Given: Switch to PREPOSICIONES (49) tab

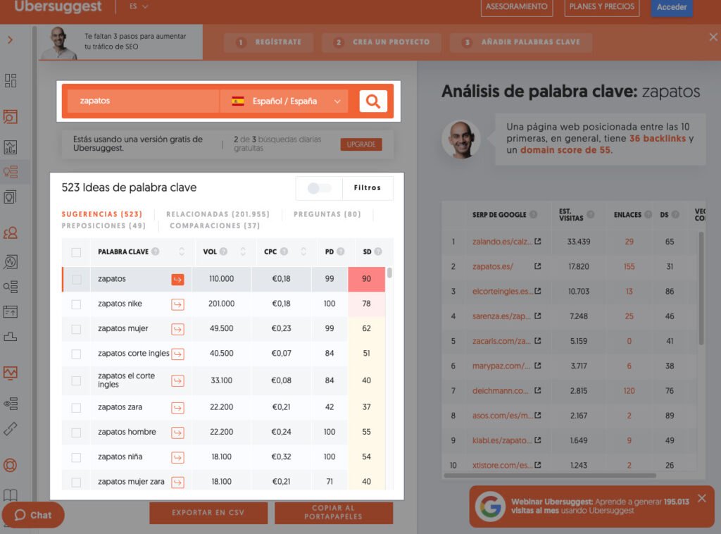Looking at the screenshot, I should coord(104,226).
